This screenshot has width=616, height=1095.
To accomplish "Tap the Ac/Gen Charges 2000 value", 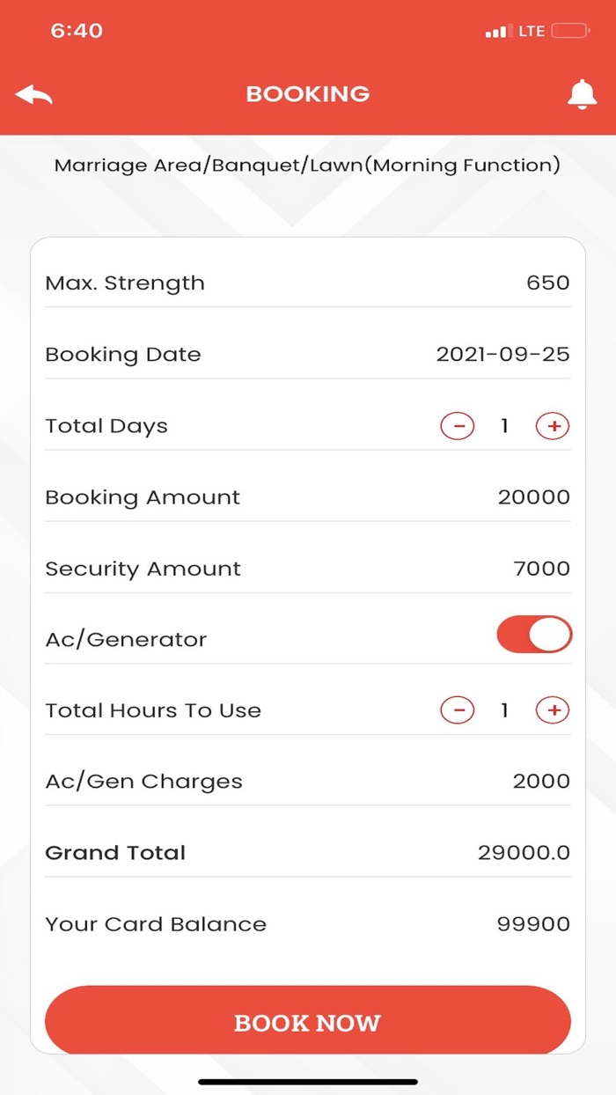I will click(541, 782).
